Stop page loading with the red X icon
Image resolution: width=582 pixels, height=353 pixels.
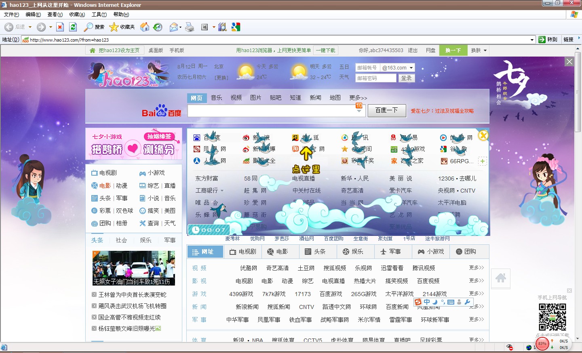pos(60,27)
